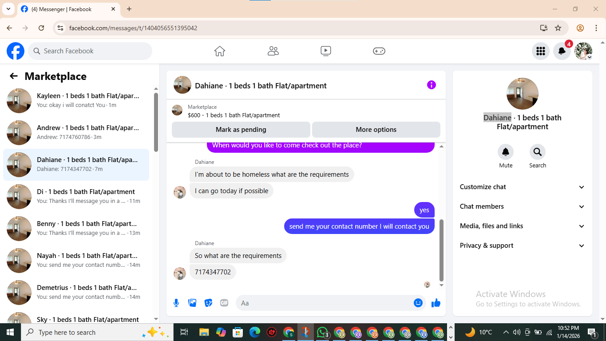Click the 'I can go today if possible' message
Screen dimensions: 606x341
(x=231, y=190)
